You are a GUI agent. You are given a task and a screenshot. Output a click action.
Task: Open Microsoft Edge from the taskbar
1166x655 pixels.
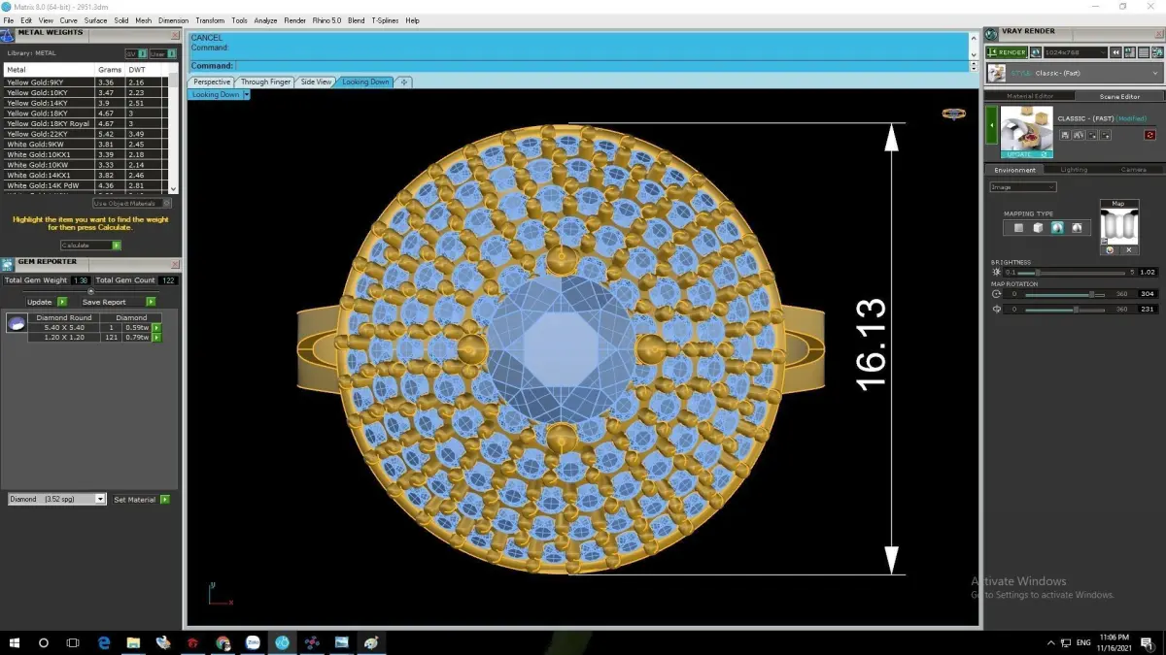(x=104, y=642)
